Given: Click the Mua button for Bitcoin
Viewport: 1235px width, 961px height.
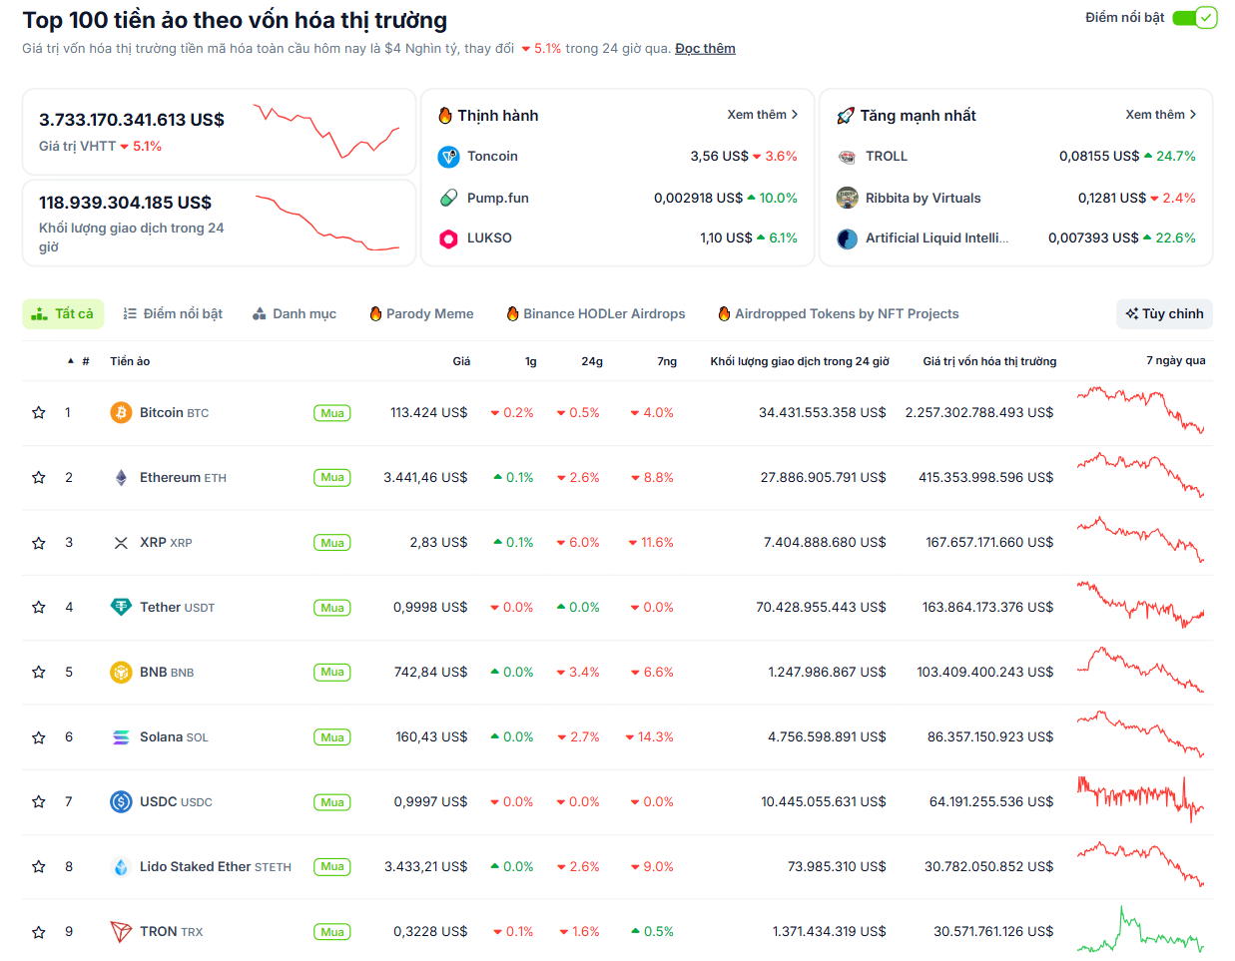Looking at the screenshot, I should click(x=331, y=411).
